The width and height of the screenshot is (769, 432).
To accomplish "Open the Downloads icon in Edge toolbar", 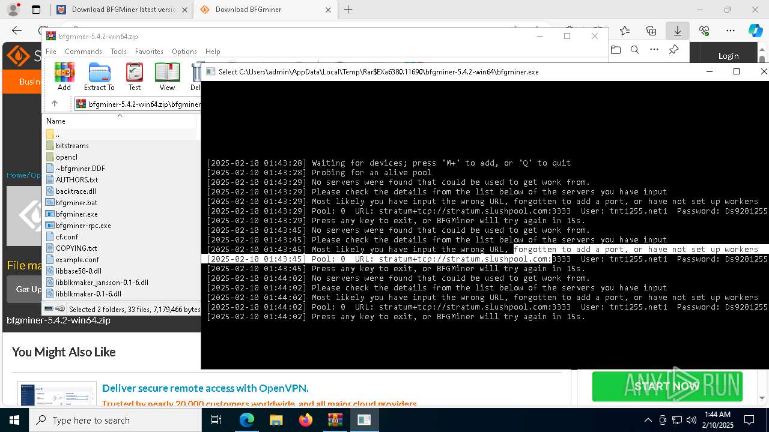I will click(678, 31).
